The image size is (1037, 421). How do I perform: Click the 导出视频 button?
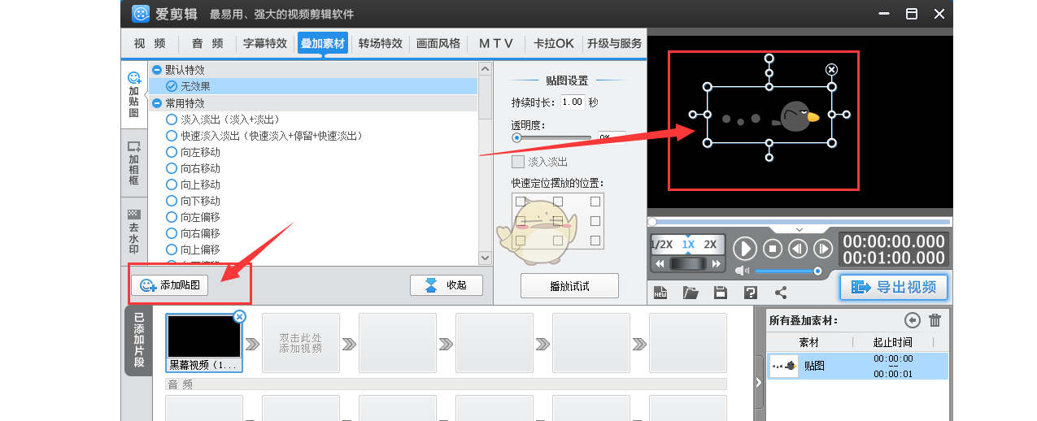[893, 287]
